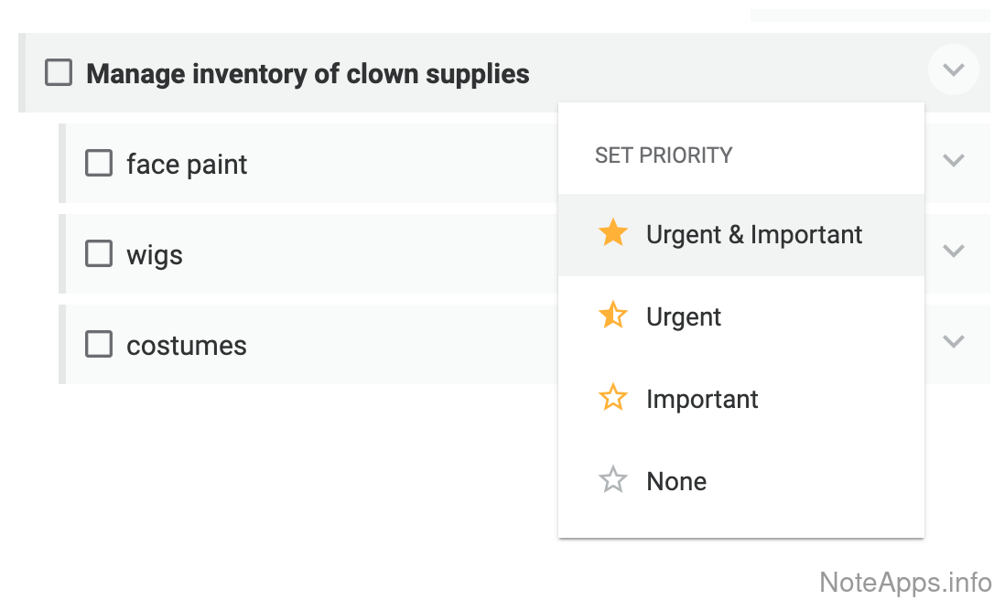Viewport: 994px width, 600px height.
Task: Open the costumes row chevron menu
Action: point(954,341)
